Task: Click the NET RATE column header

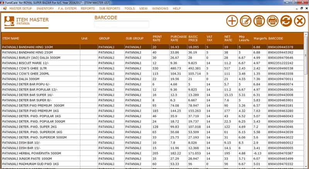Action: [x=228, y=39]
